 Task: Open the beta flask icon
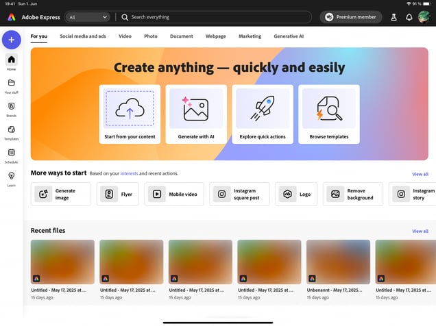(393, 17)
